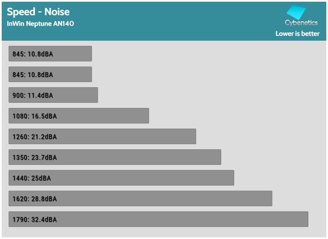Select the 900: 11.4dBA bar

[x=53, y=95]
